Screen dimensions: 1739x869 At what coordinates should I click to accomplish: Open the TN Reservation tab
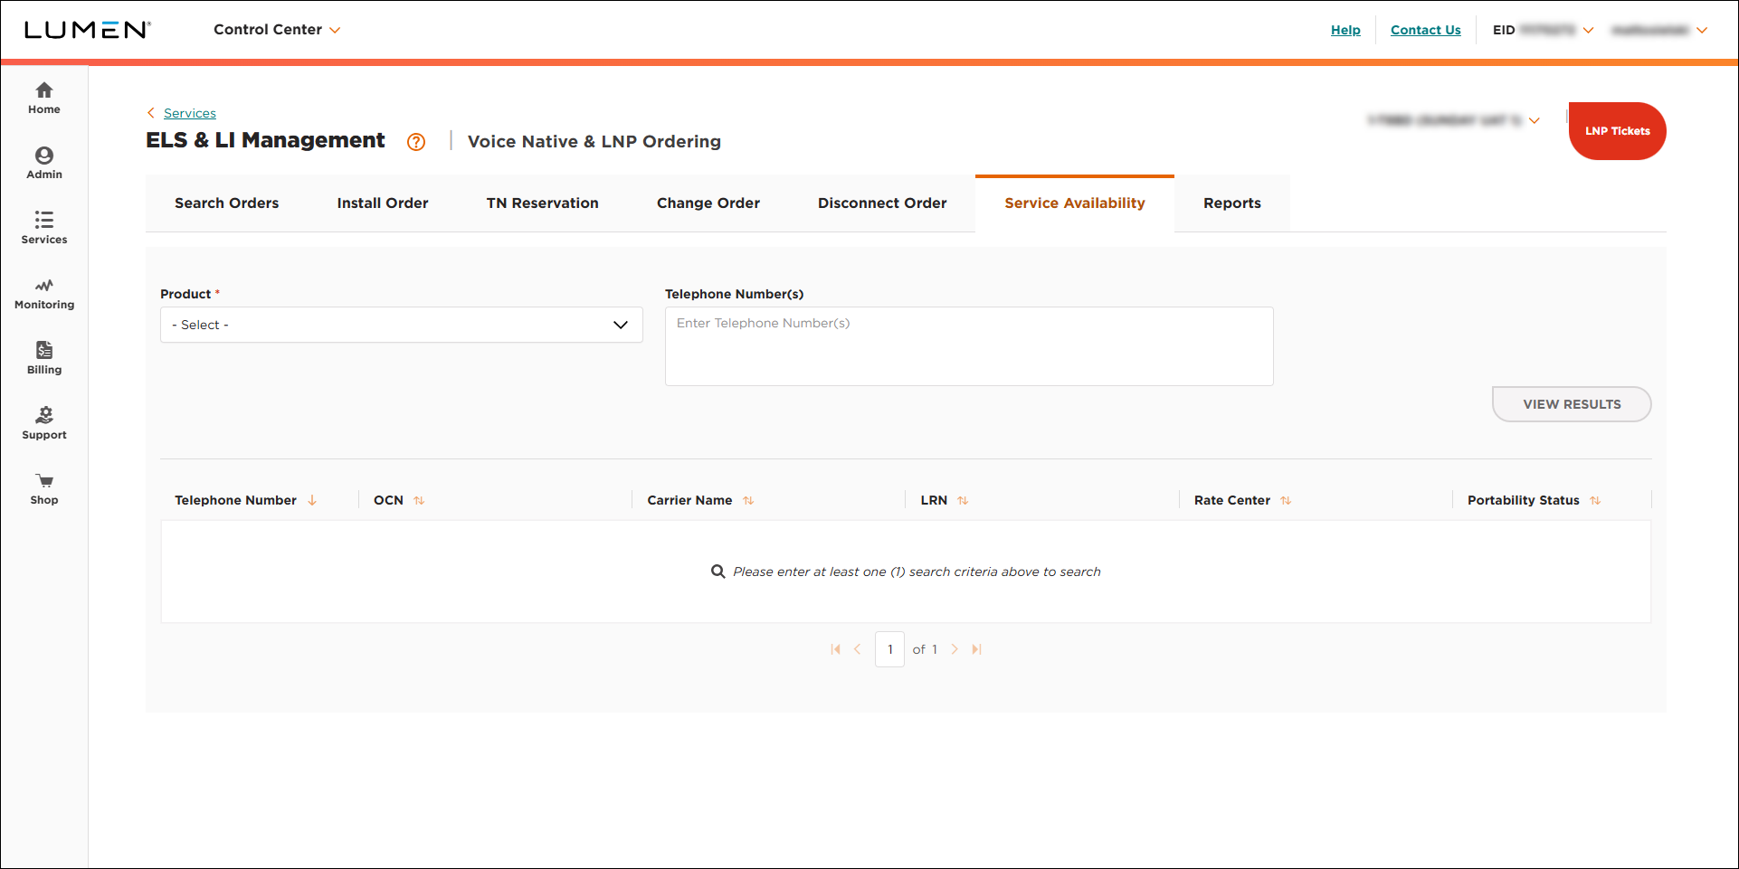(543, 203)
